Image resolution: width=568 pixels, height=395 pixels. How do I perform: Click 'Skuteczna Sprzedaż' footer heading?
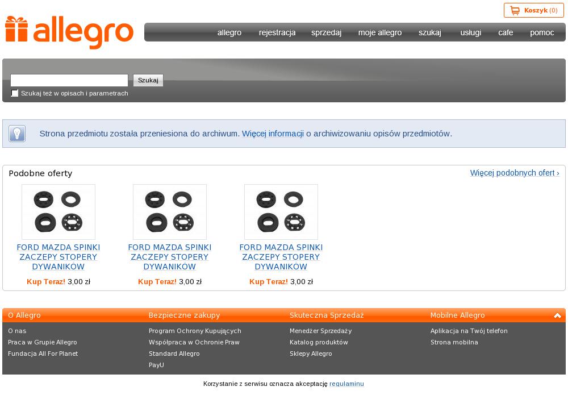coord(327,315)
